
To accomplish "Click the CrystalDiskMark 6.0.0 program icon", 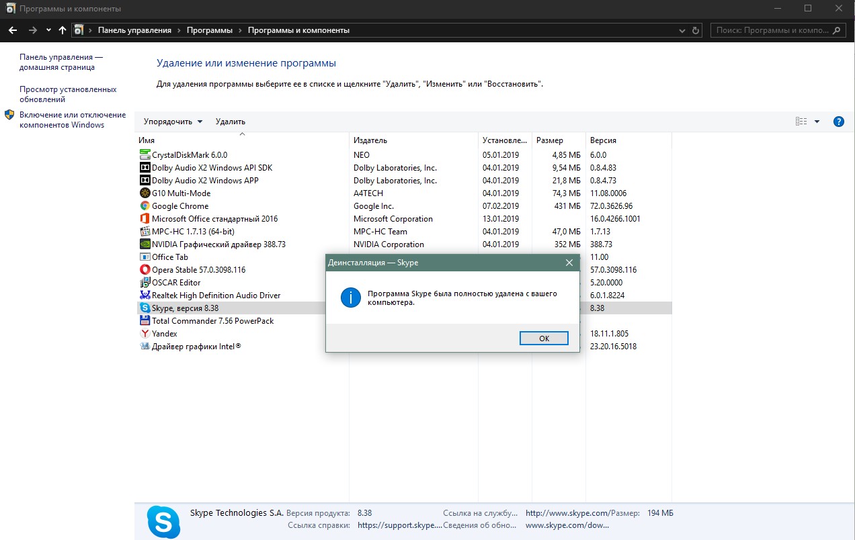I will tap(145, 155).
